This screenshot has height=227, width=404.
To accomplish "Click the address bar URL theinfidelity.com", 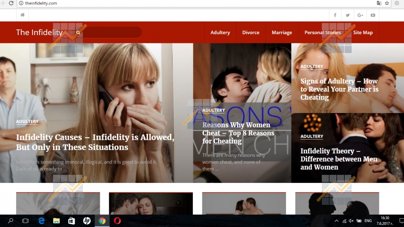I will tap(41, 3).
